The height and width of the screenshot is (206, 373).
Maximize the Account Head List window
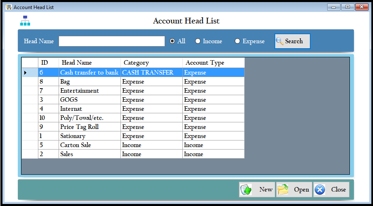coord(347,7)
